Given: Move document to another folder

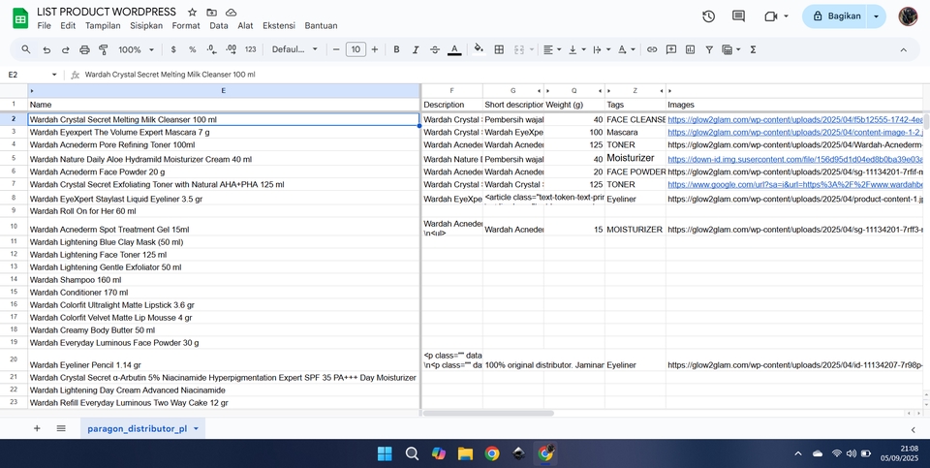Looking at the screenshot, I should (212, 13).
